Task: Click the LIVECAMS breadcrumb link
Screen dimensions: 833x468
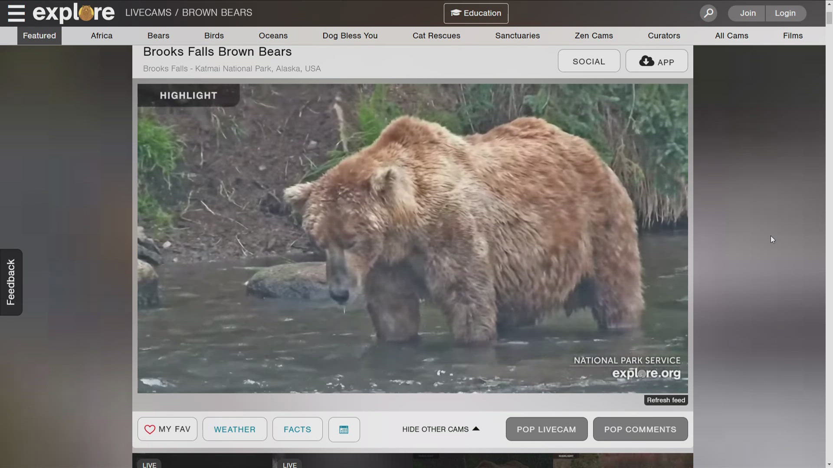Action: point(148,13)
